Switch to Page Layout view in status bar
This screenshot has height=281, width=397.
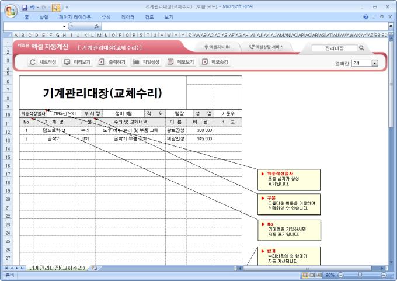tap(312, 275)
